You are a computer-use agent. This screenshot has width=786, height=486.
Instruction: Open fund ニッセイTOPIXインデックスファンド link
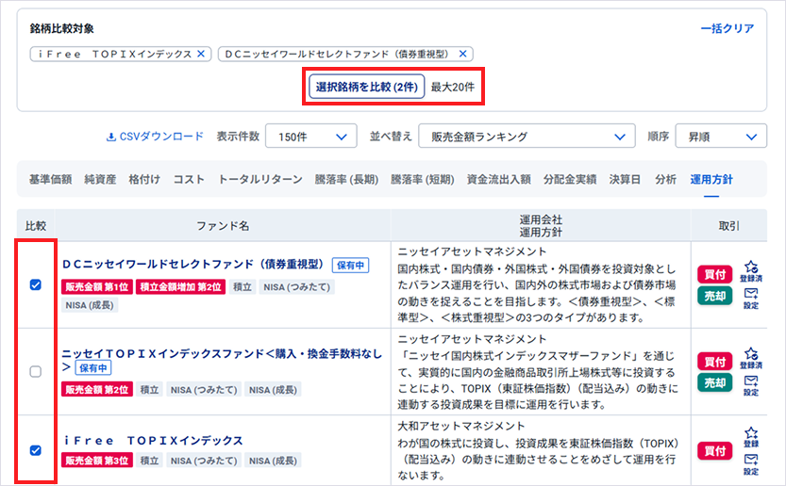[222, 360]
